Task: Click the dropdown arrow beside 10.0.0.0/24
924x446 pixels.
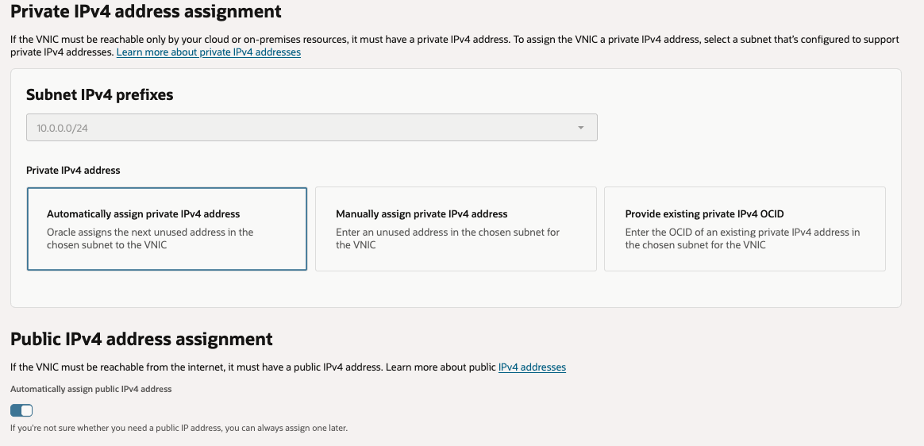Action: [580, 127]
